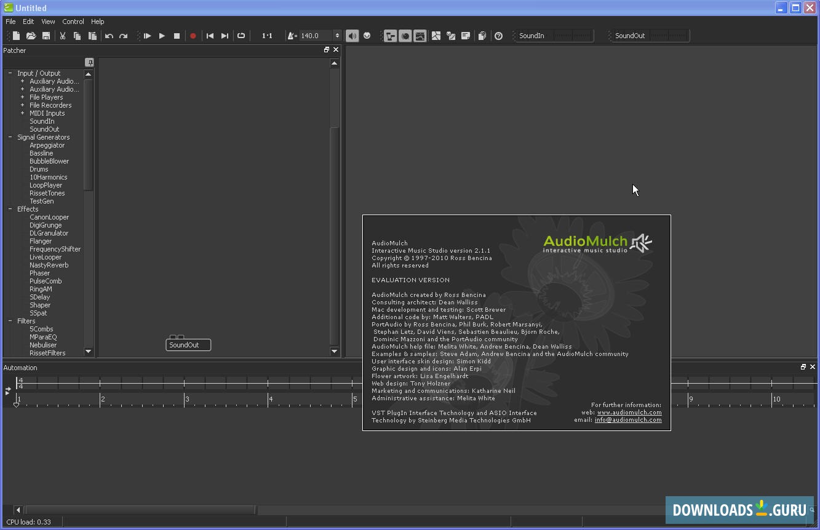This screenshot has width=820, height=530.
Task: Click the tempo spinner arrows beside 140.0
Action: coord(337,36)
